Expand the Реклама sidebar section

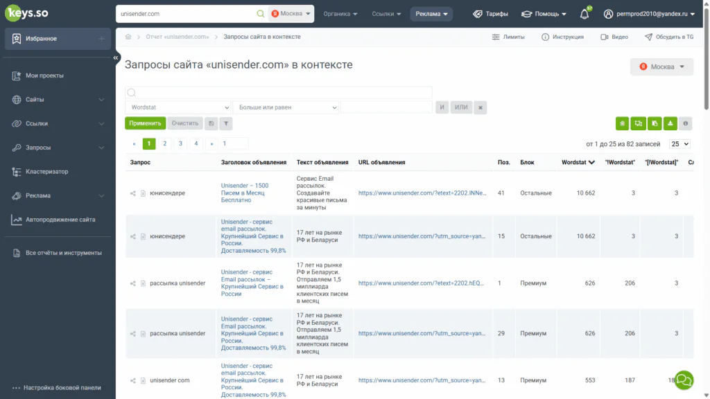(x=58, y=195)
